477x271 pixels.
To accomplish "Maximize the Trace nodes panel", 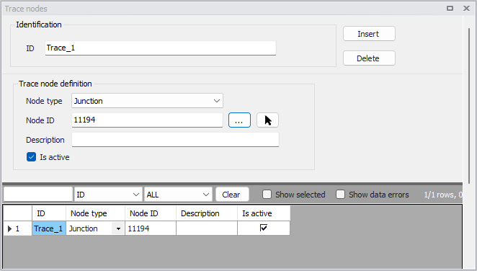I will coord(450,9).
